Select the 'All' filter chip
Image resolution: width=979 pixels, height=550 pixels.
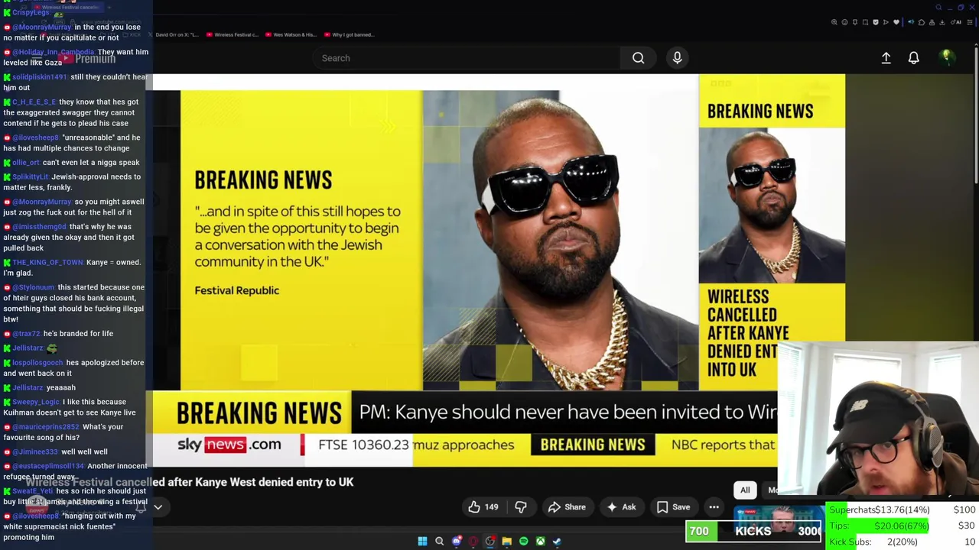pyautogui.click(x=745, y=490)
